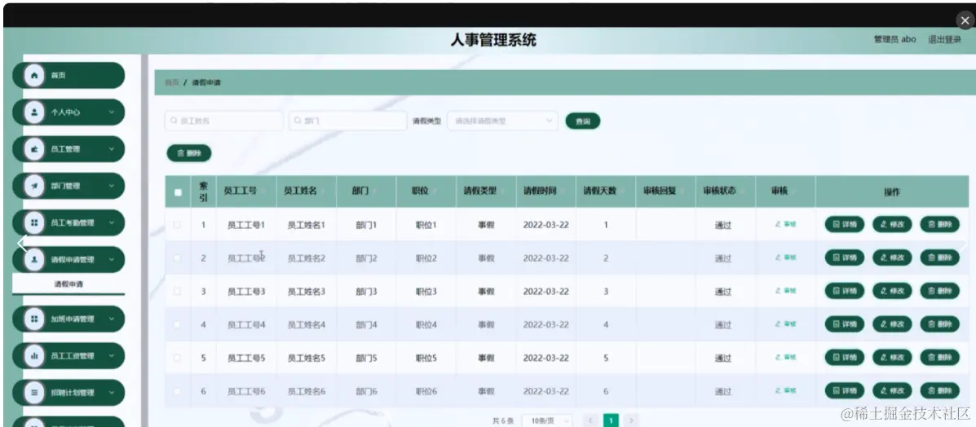Click row 删除 for 员工工号2
The width and height of the screenshot is (976, 427).
pos(940,257)
